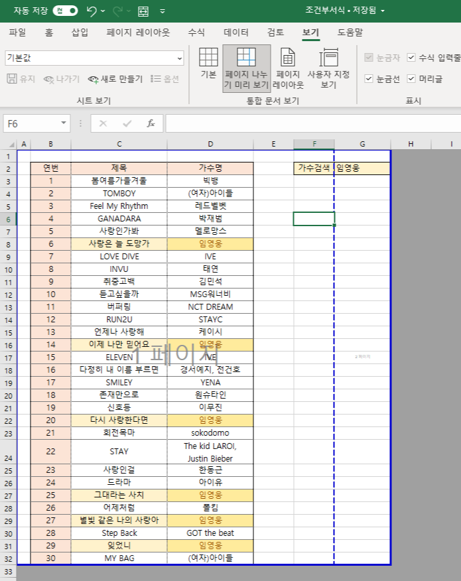
Task: Click the cell containing 연번
Action: click(51, 168)
